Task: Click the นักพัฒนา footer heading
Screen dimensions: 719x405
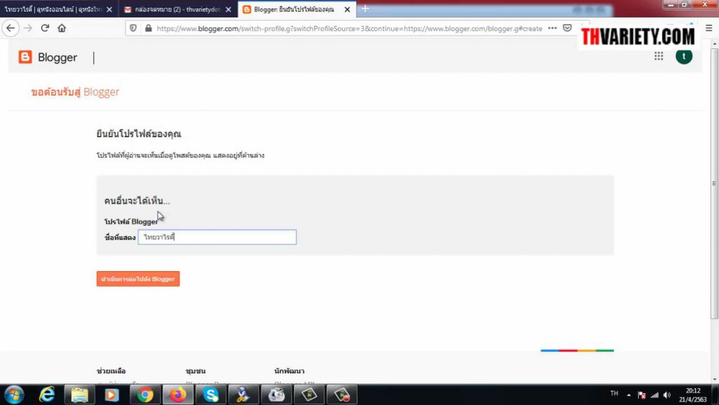Action: click(289, 371)
